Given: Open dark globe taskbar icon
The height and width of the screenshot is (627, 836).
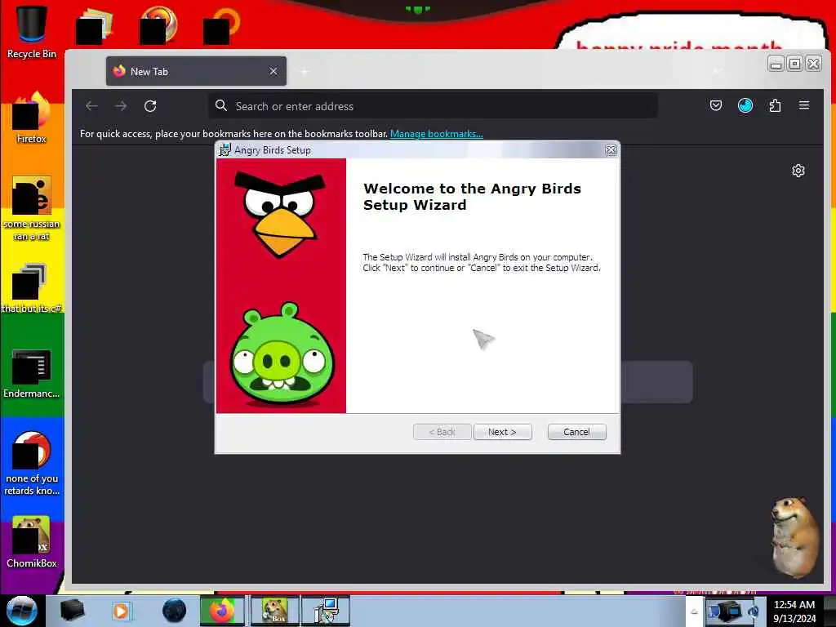Looking at the screenshot, I should tap(175, 611).
